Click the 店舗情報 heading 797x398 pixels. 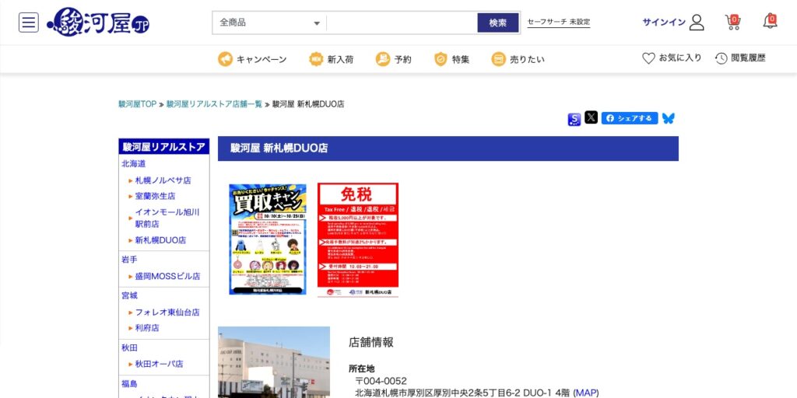coord(371,343)
